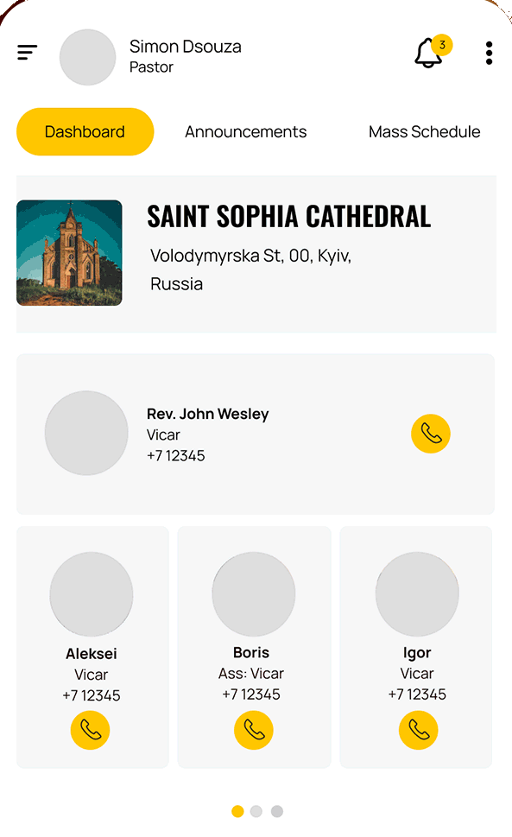512x837 pixels.
Task: Open Rev. John Wesley's avatar
Action: click(x=86, y=433)
